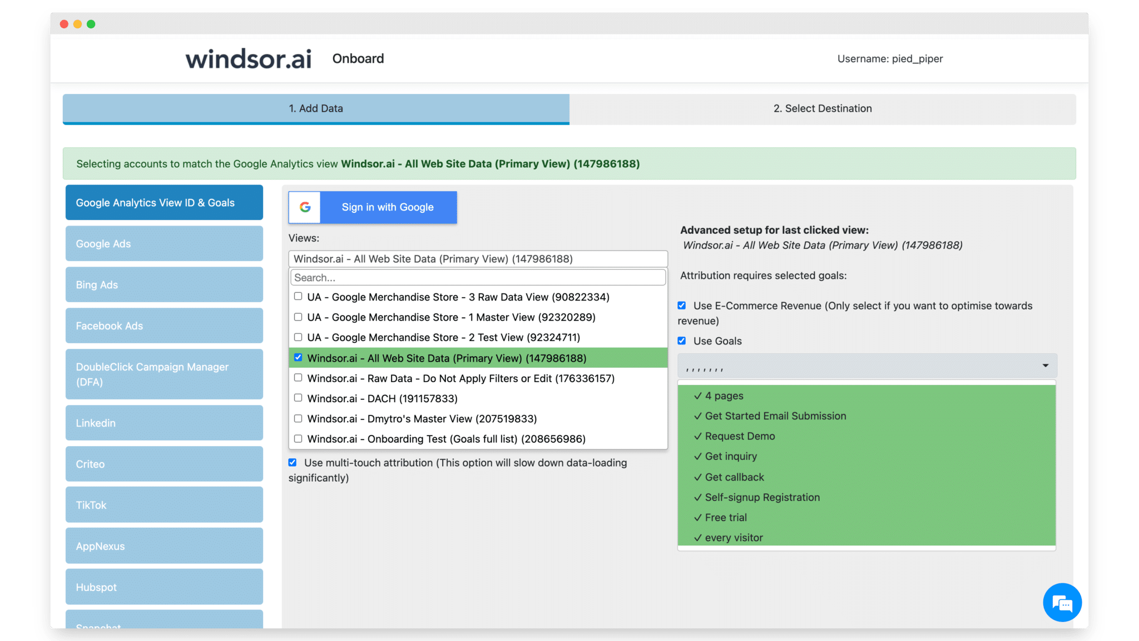Viewport: 1139px width, 641px height.
Task: Check the Windsor.ai - DACH view
Action: 298,398
